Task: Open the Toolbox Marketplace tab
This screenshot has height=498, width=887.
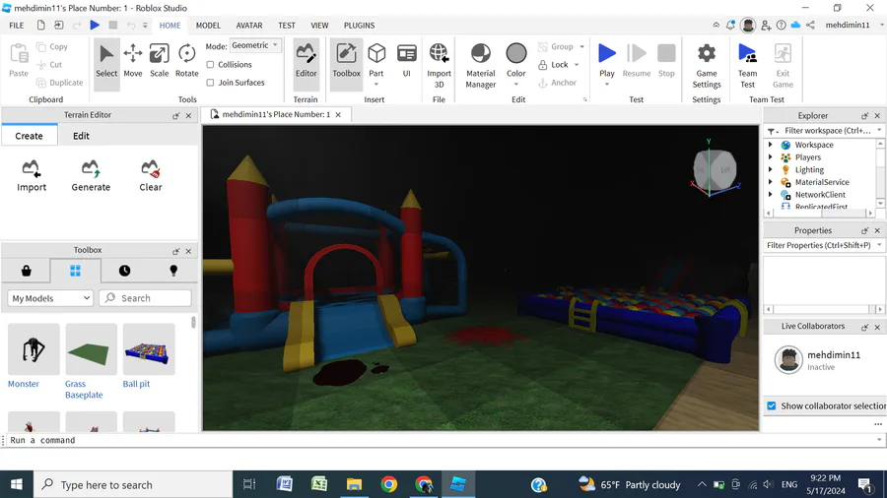Action: click(x=26, y=271)
